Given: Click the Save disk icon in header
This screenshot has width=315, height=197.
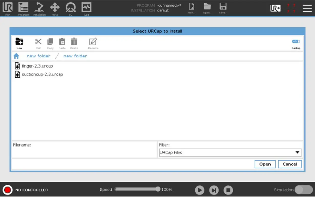Looking at the screenshot, I should pos(223,8).
